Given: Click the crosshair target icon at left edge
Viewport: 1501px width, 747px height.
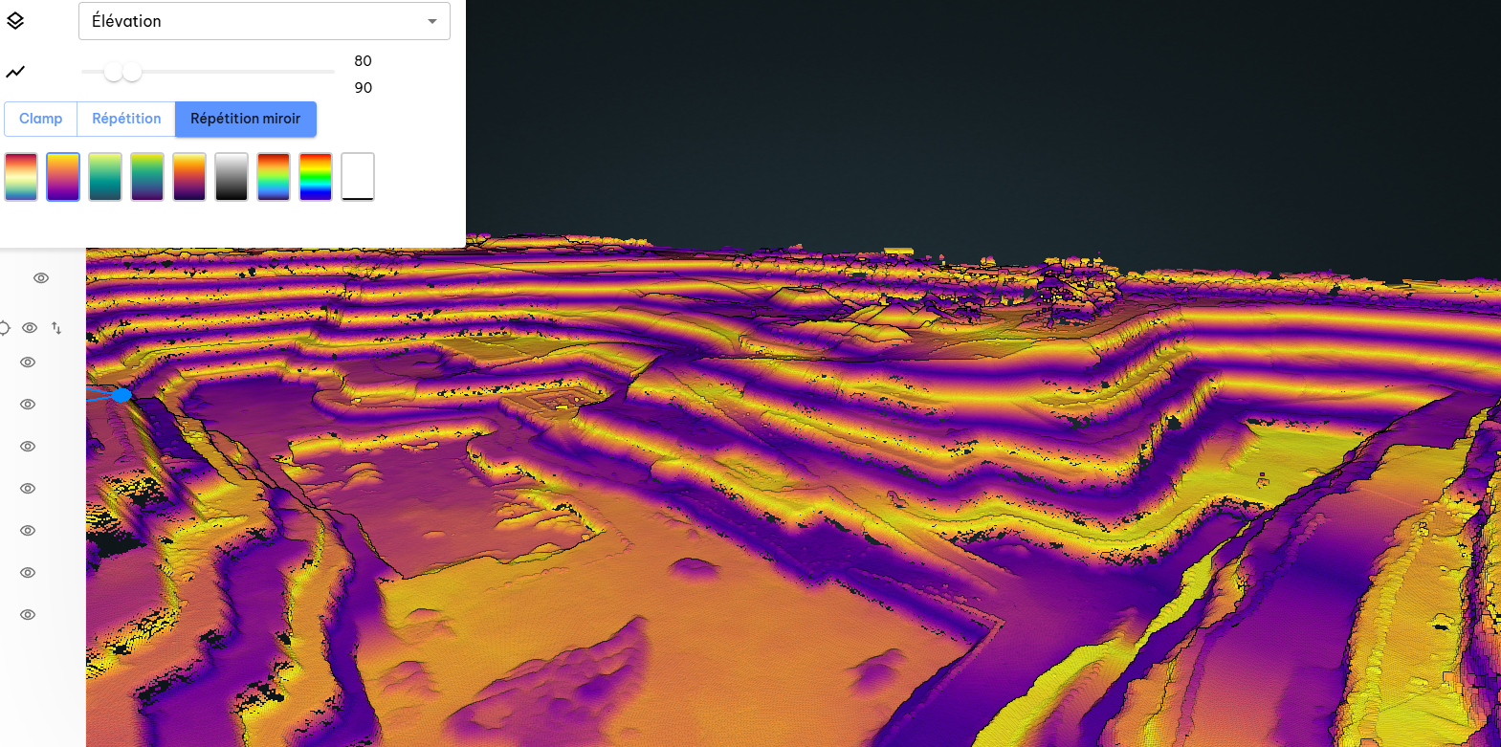Looking at the screenshot, I should click(x=4, y=328).
